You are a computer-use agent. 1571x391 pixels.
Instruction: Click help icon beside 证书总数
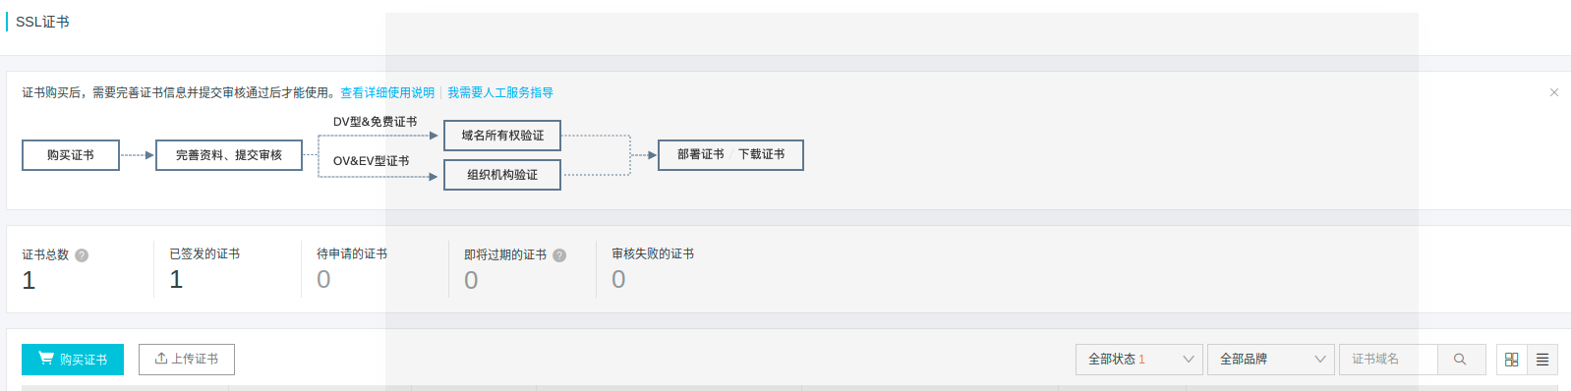[82, 255]
